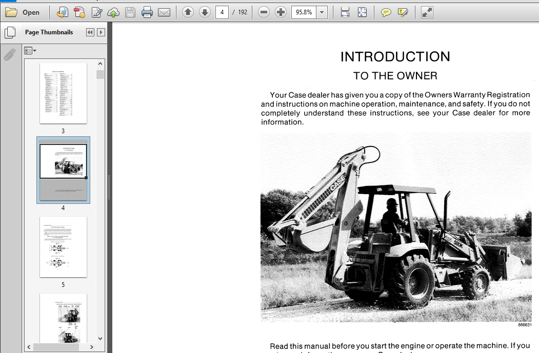
Task: Zoom out with the minus button
Action: point(264,12)
